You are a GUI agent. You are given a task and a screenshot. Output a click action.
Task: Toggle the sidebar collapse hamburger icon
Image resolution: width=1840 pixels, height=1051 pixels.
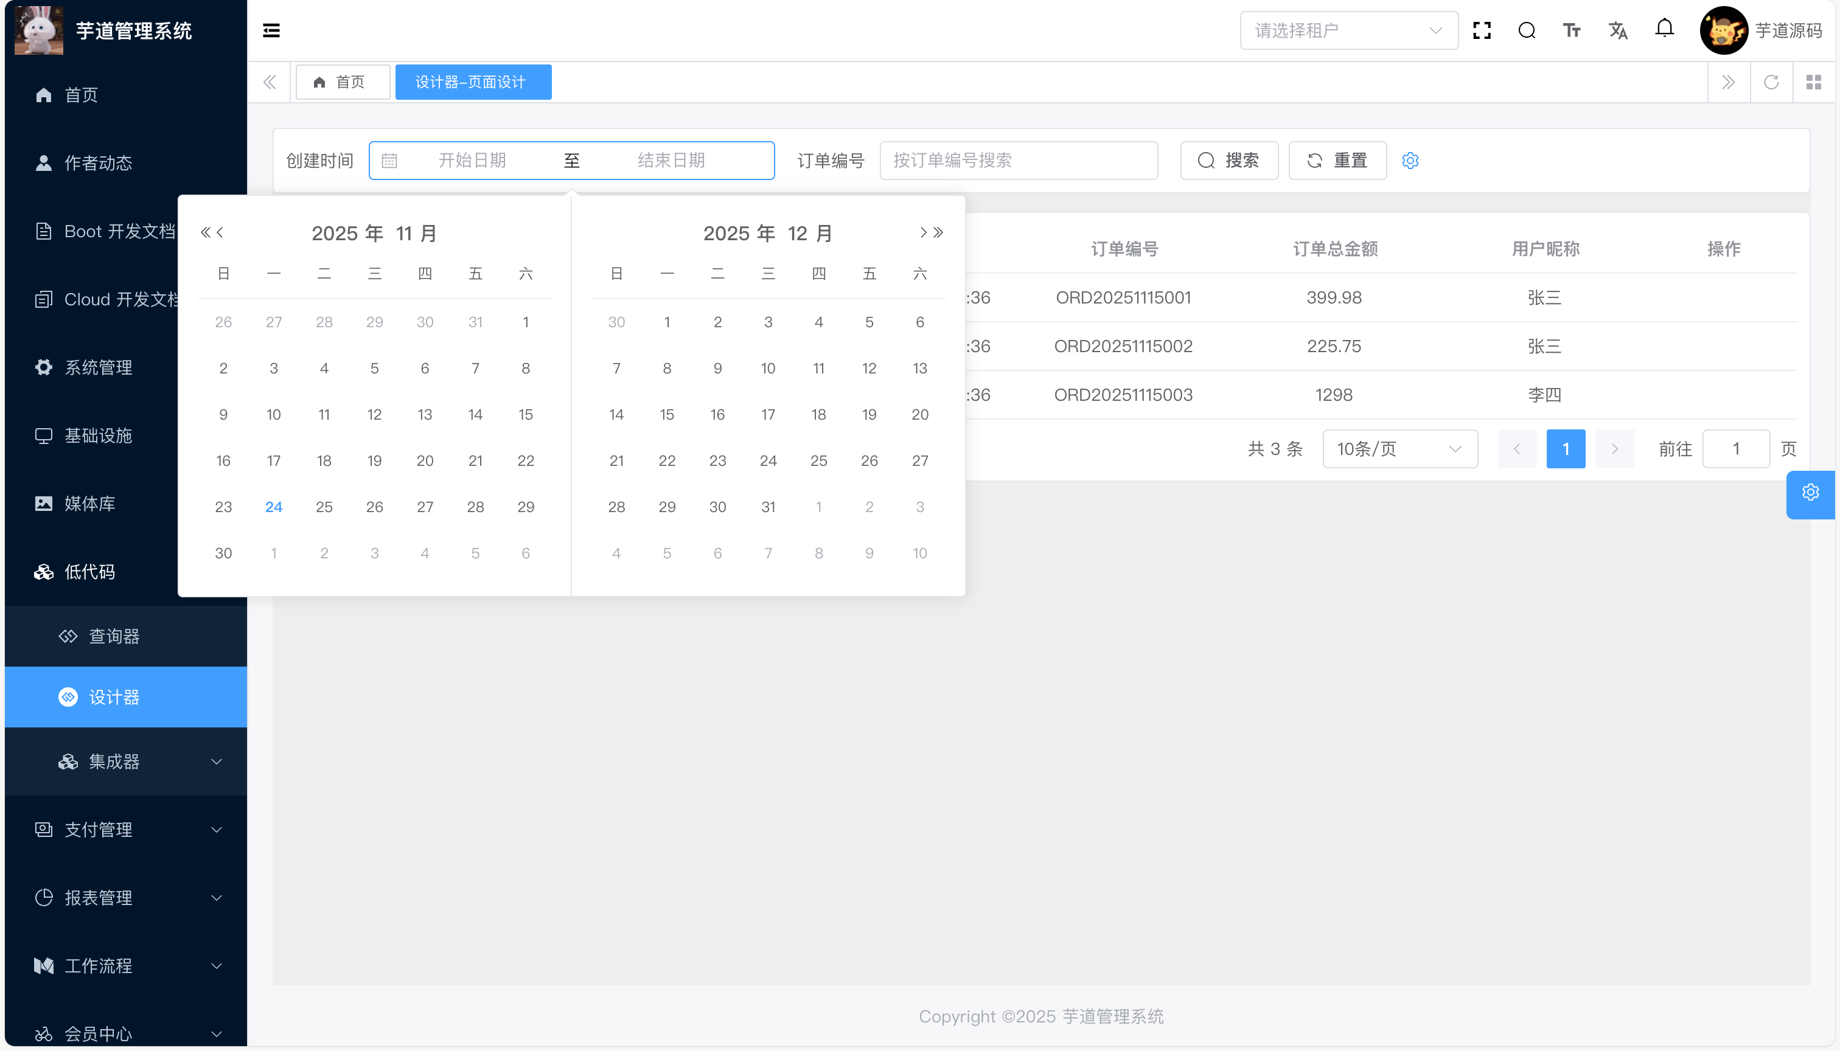[271, 30]
